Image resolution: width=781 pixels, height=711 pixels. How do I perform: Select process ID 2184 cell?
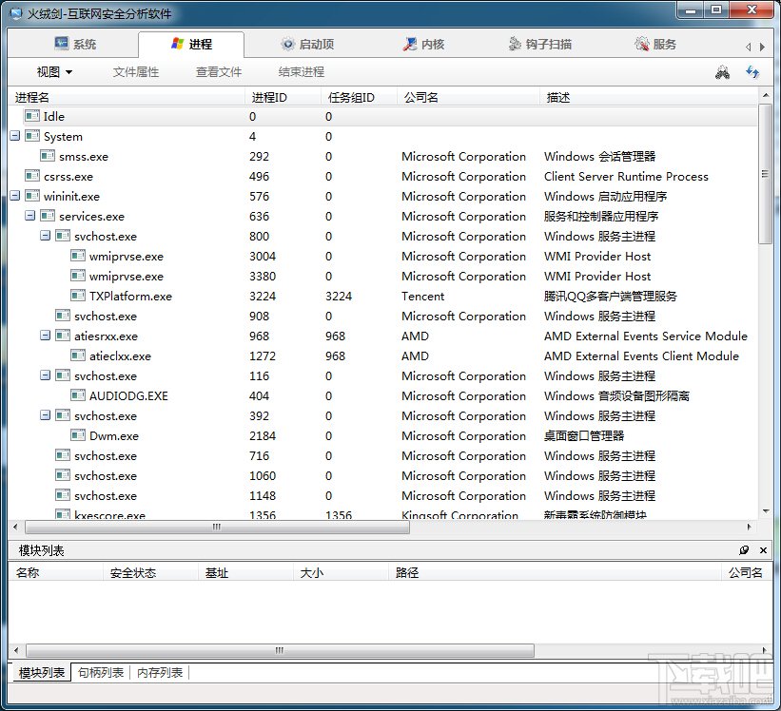[263, 436]
